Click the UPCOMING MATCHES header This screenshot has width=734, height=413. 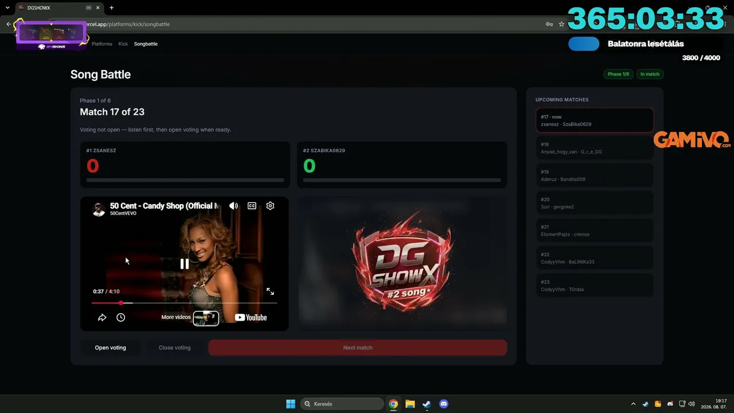point(562,100)
